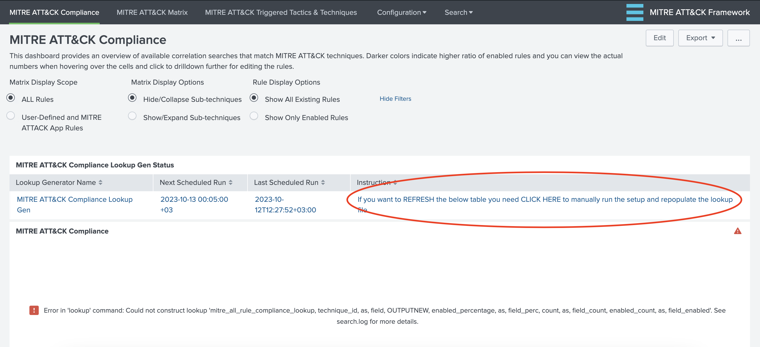Click the Edit button
Image resolution: width=760 pixels, height=347 pixels.
pyautogui.click(x=660, y=38)
